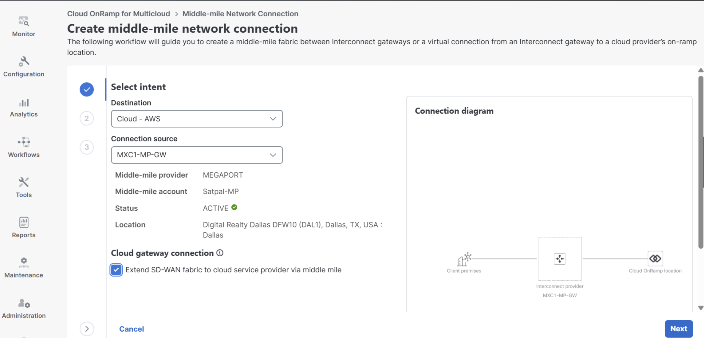Image resolution: width=706 pixels, height=339 pixels.
Task: Go to wizard step 3
Action: click(87, 147)
